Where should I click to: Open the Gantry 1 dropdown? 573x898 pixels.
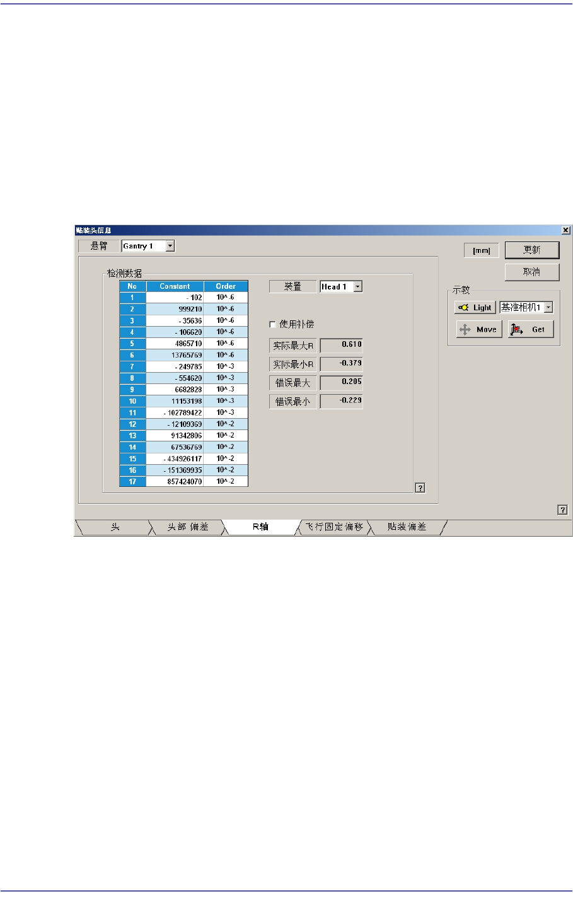(170, 246)
